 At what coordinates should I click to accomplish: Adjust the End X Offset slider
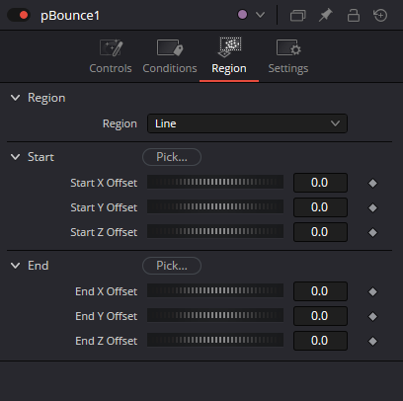pos(215,290)
